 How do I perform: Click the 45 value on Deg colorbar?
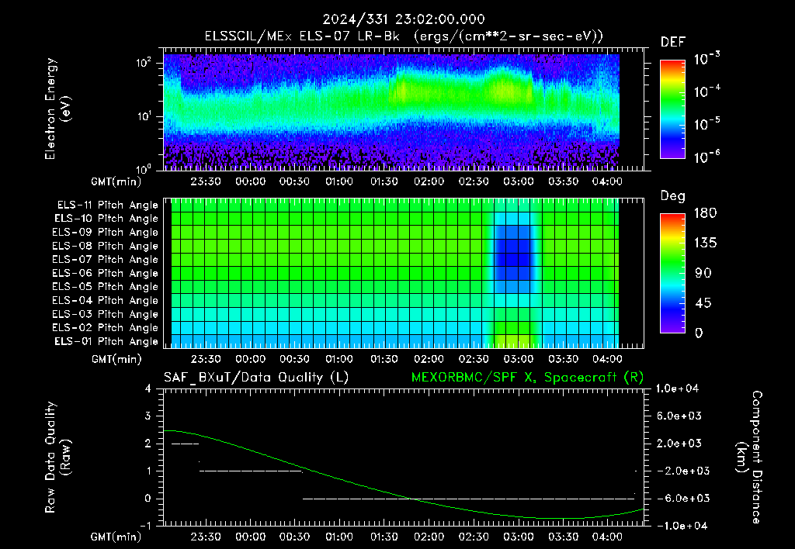coord(703,303)
